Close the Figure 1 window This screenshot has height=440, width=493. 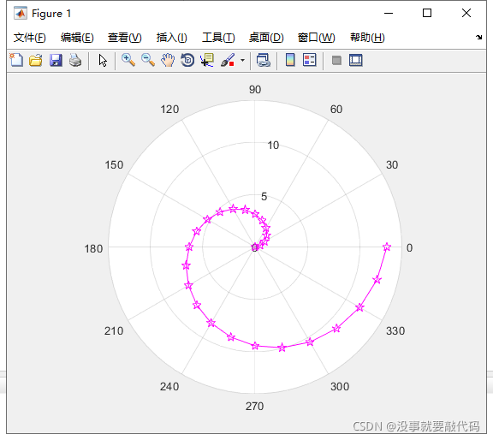(466, 13)
